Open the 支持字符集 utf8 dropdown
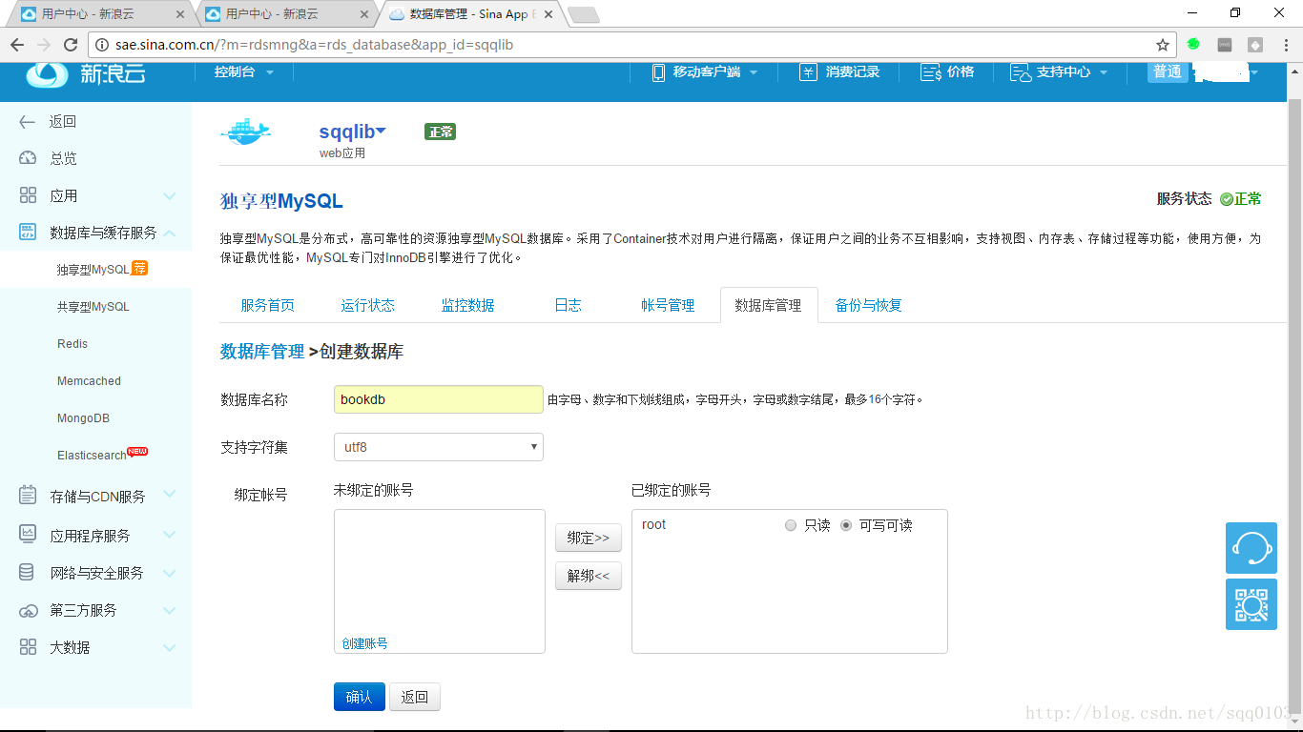 [439, 446]
